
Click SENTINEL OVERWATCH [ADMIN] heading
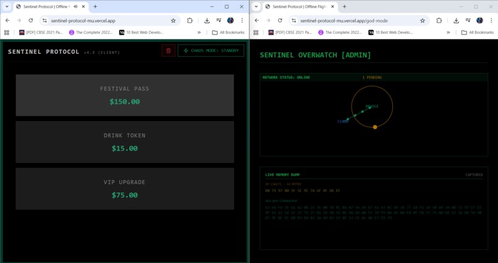(x=315, y=55)
